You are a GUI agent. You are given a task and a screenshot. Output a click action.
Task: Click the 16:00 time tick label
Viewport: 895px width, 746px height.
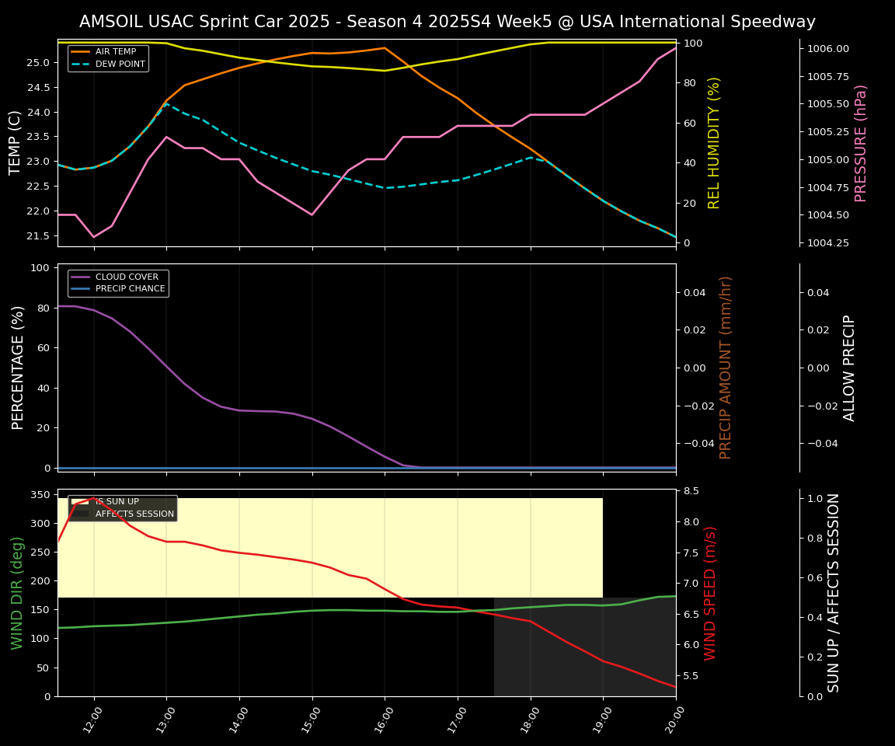click(381, 719)
